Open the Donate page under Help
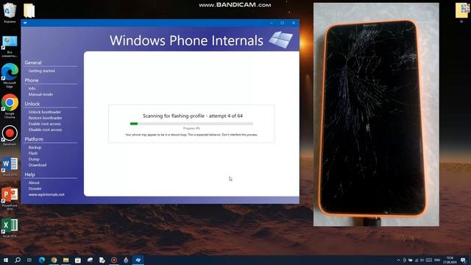 click(x=35, y=188)
